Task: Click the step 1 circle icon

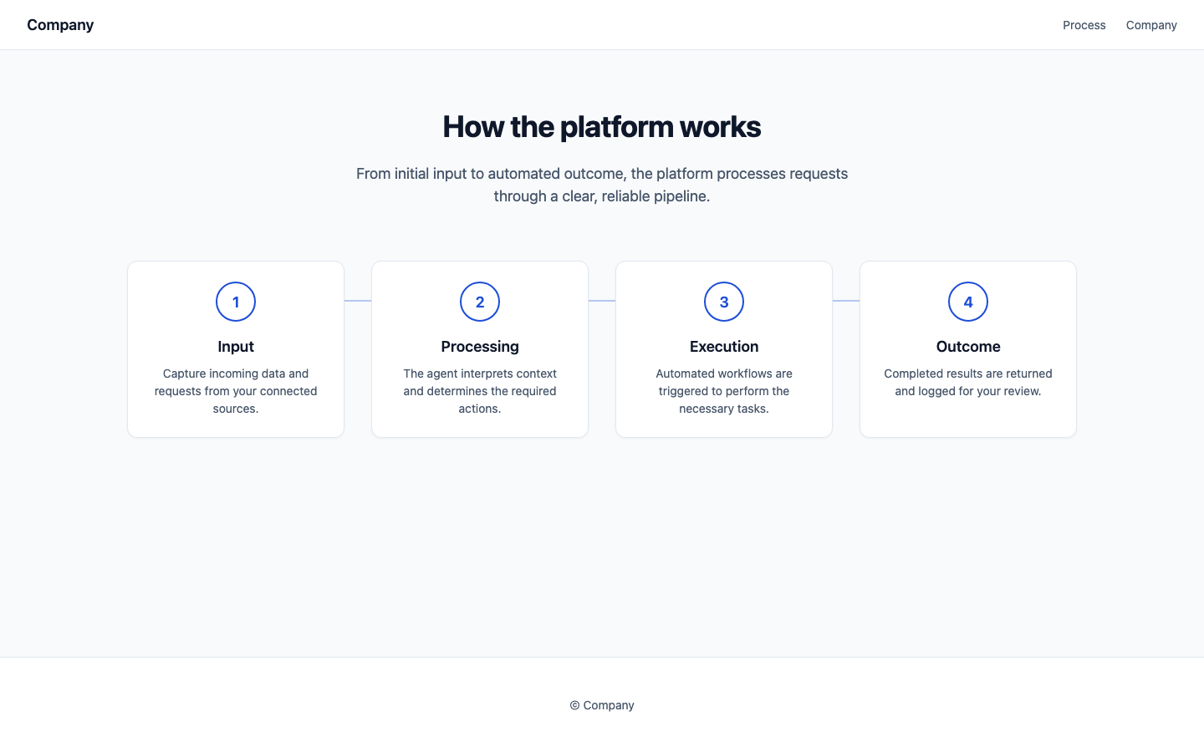Action: 236,302
